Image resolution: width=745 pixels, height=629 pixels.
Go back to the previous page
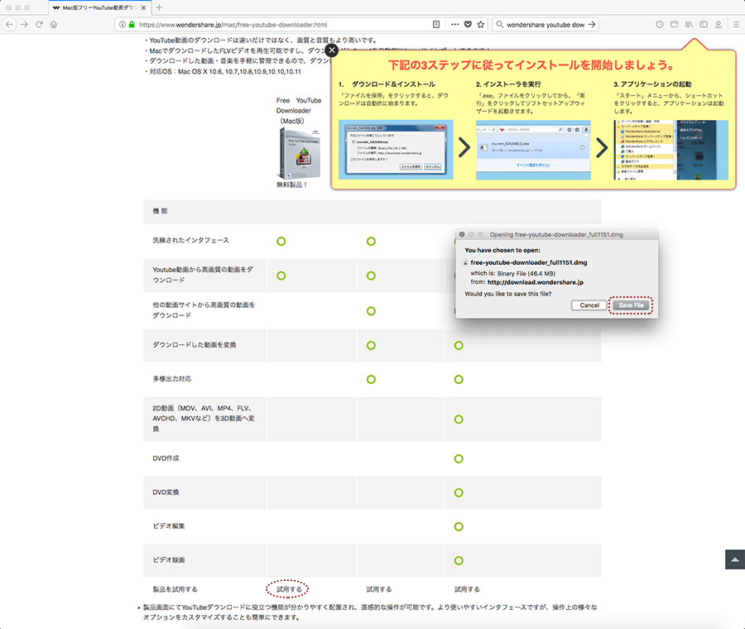(9, 24)
